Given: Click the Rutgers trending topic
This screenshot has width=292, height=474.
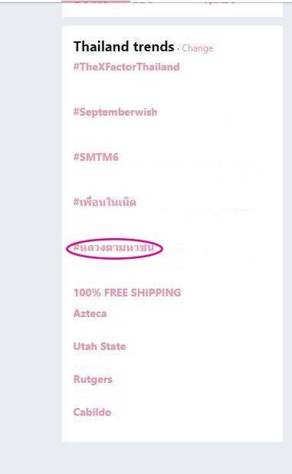Looking at the screenshot, I should [x=93, y=379].
